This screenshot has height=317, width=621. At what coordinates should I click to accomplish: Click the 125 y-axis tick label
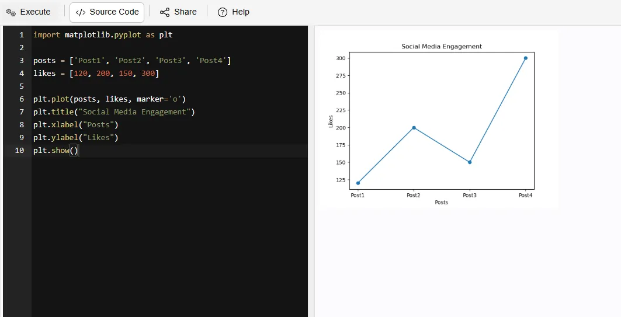[x=341, y=180]
